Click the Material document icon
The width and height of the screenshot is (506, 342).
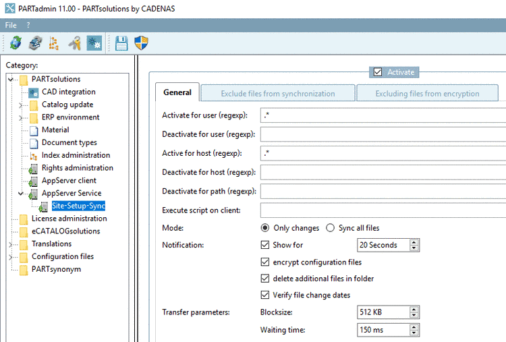(34, 130)
